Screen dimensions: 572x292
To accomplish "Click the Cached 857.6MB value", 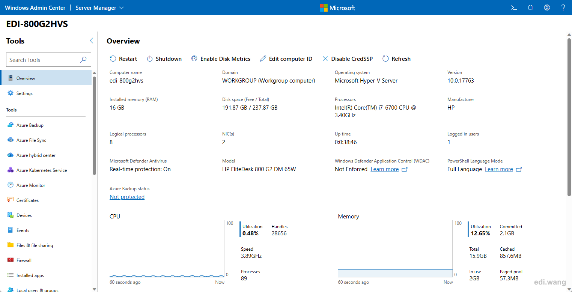I will click(510, 256).
